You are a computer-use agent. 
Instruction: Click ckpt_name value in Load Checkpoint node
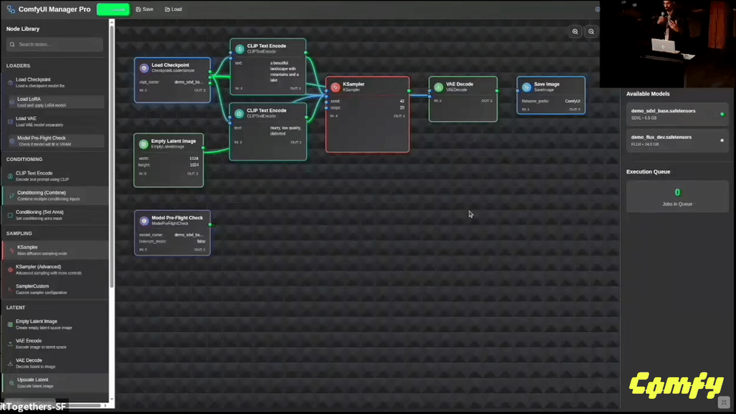(190, 81)
